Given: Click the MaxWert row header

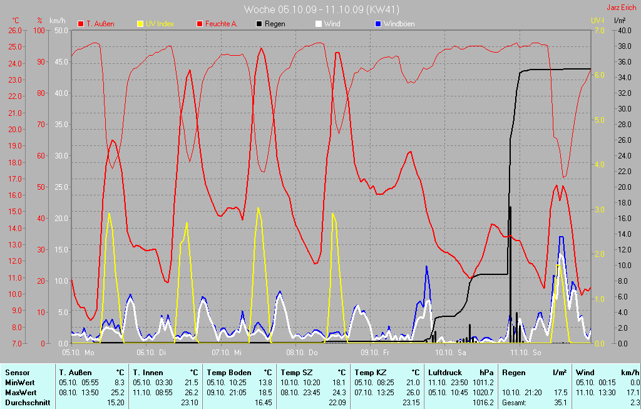Looking at the screenshot, I should pos(21,392).
